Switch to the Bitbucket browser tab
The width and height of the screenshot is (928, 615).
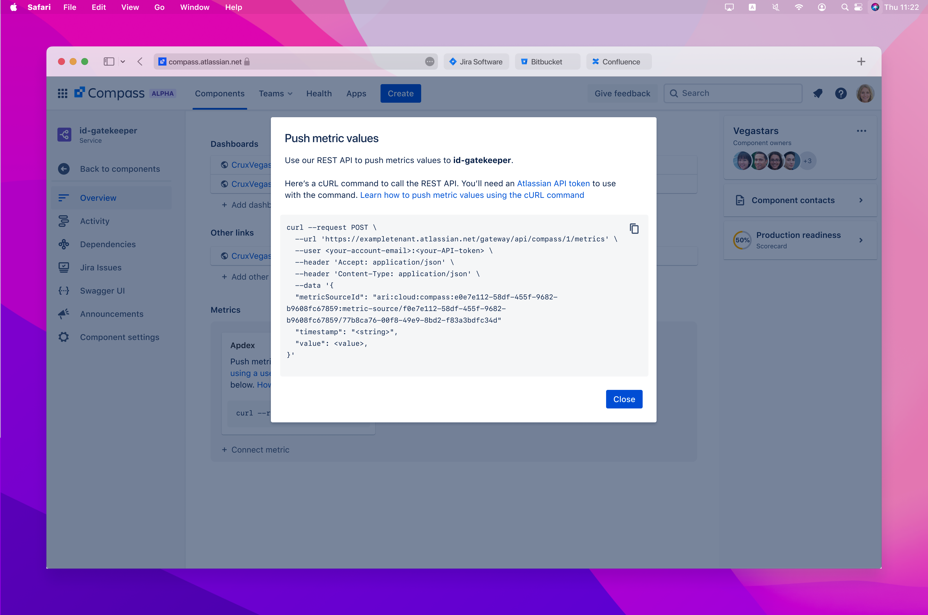[547, 62]
